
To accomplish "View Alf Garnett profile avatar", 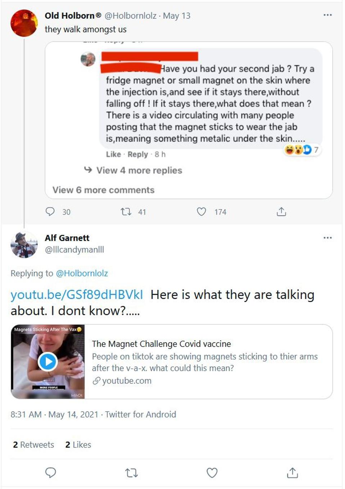I will pos(24,245).
